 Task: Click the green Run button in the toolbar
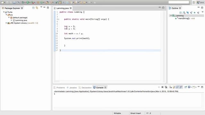click(x=28, y=2)
